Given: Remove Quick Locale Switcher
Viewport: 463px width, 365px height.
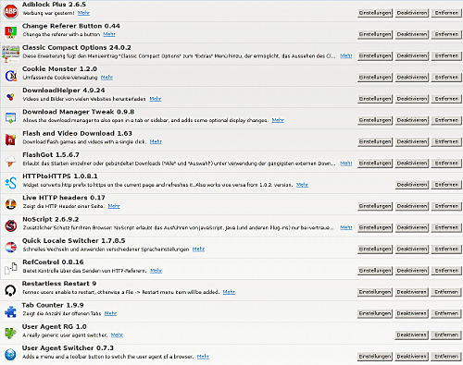Looking at the screenshot, I should click(446, 249).
